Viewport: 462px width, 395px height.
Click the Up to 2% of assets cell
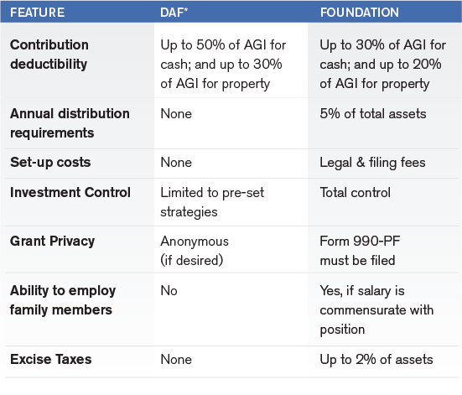(376, 359)
